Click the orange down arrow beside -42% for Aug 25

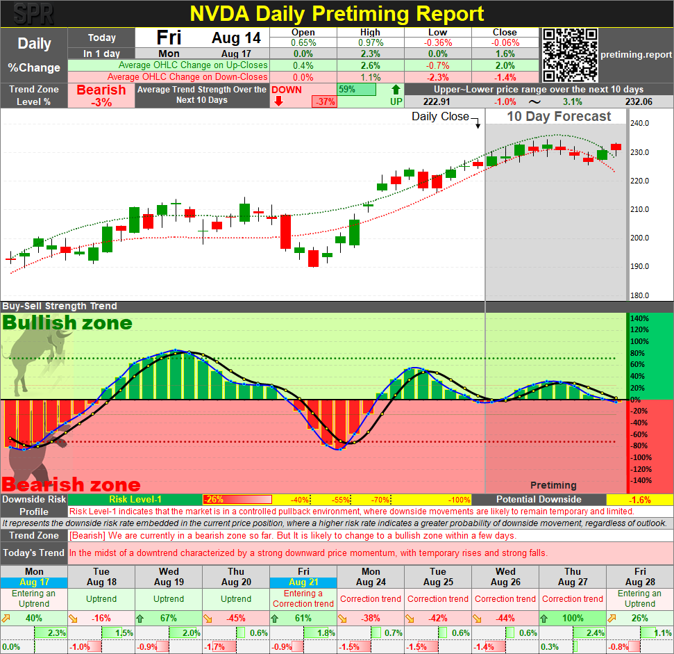tap(410, 619)
